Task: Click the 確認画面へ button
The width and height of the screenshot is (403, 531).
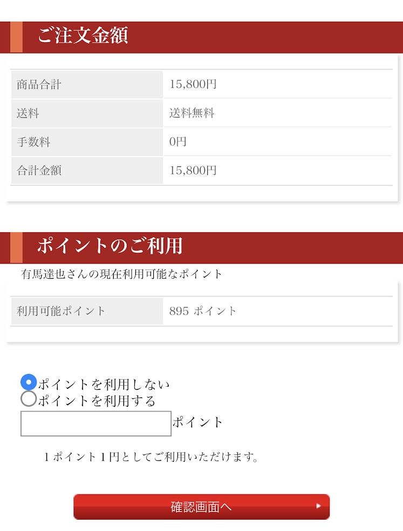Action: tap(202, 507)
